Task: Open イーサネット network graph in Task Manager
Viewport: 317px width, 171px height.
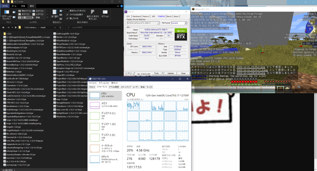Action: click(x=105, y=149)
